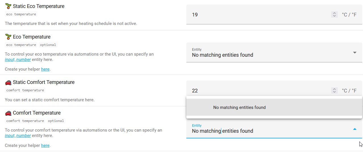The image size is (363, 152).
Task: Click the seedling icon beside Static Eco Temperature
Action: (8, 6)
